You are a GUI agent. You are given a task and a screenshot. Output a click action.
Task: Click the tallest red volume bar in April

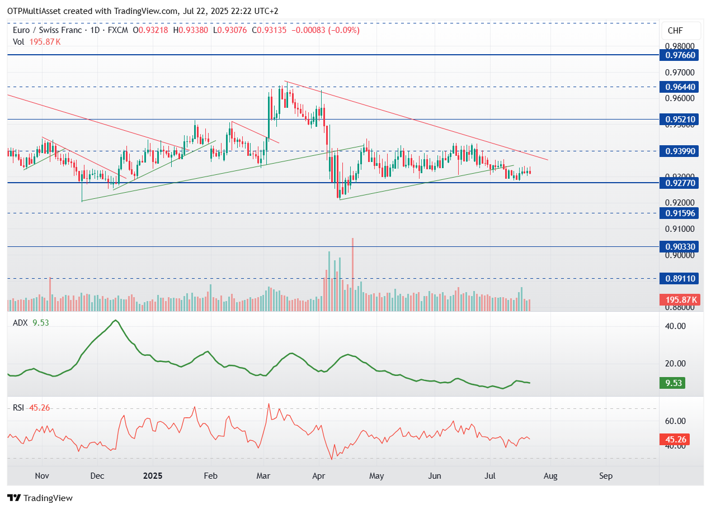353,274
